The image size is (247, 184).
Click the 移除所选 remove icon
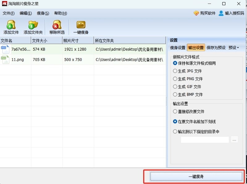(57, 25)
